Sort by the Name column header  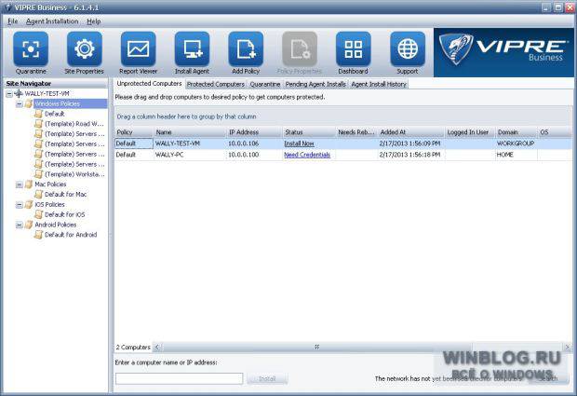click(x=190, y=132)
